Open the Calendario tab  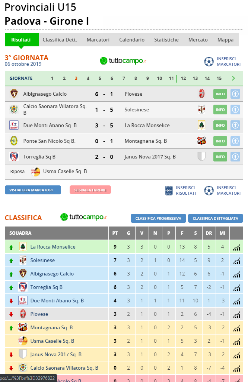coord(132,40)
